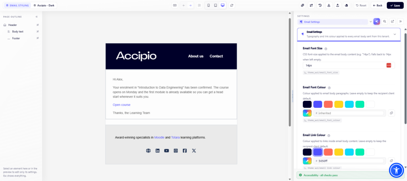407x181 pixels.
Task: Open the Email Settings section dropdown
Action: 333,22
